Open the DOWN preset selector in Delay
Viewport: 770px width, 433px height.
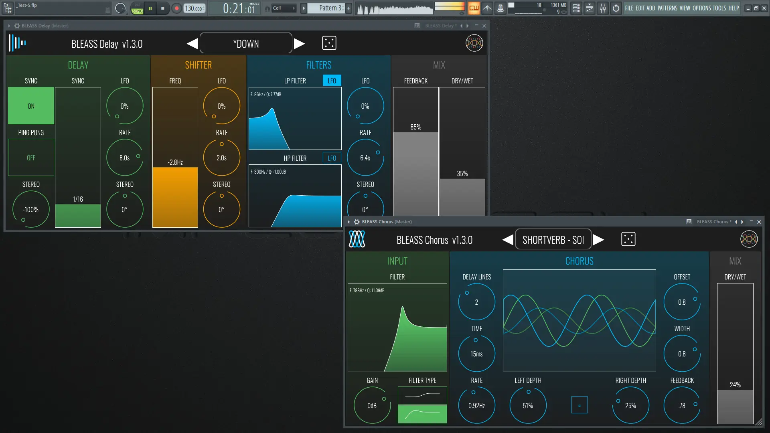(246, 43)
